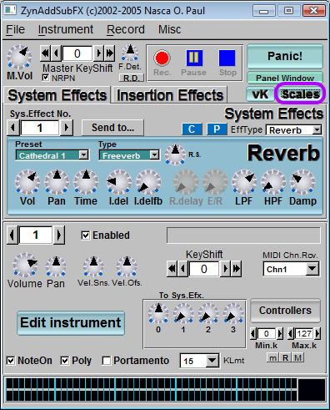Click the part name text field
Viewport: 330px width, 410px height.
click(x=243, y=235)
